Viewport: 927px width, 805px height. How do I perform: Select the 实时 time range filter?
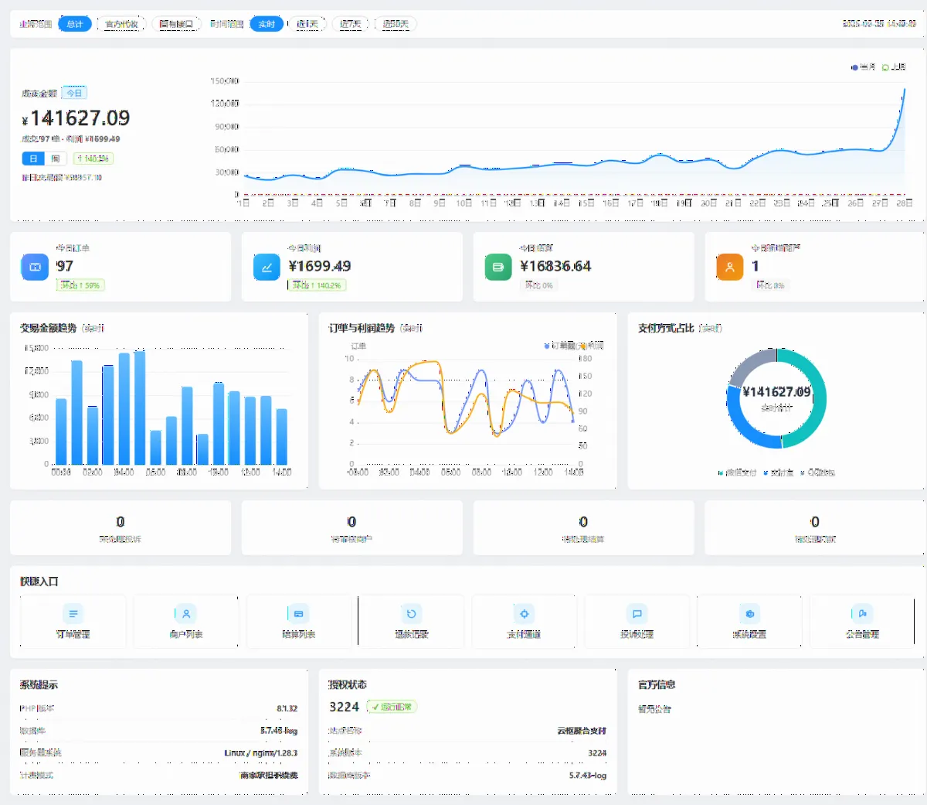(267, 24)
